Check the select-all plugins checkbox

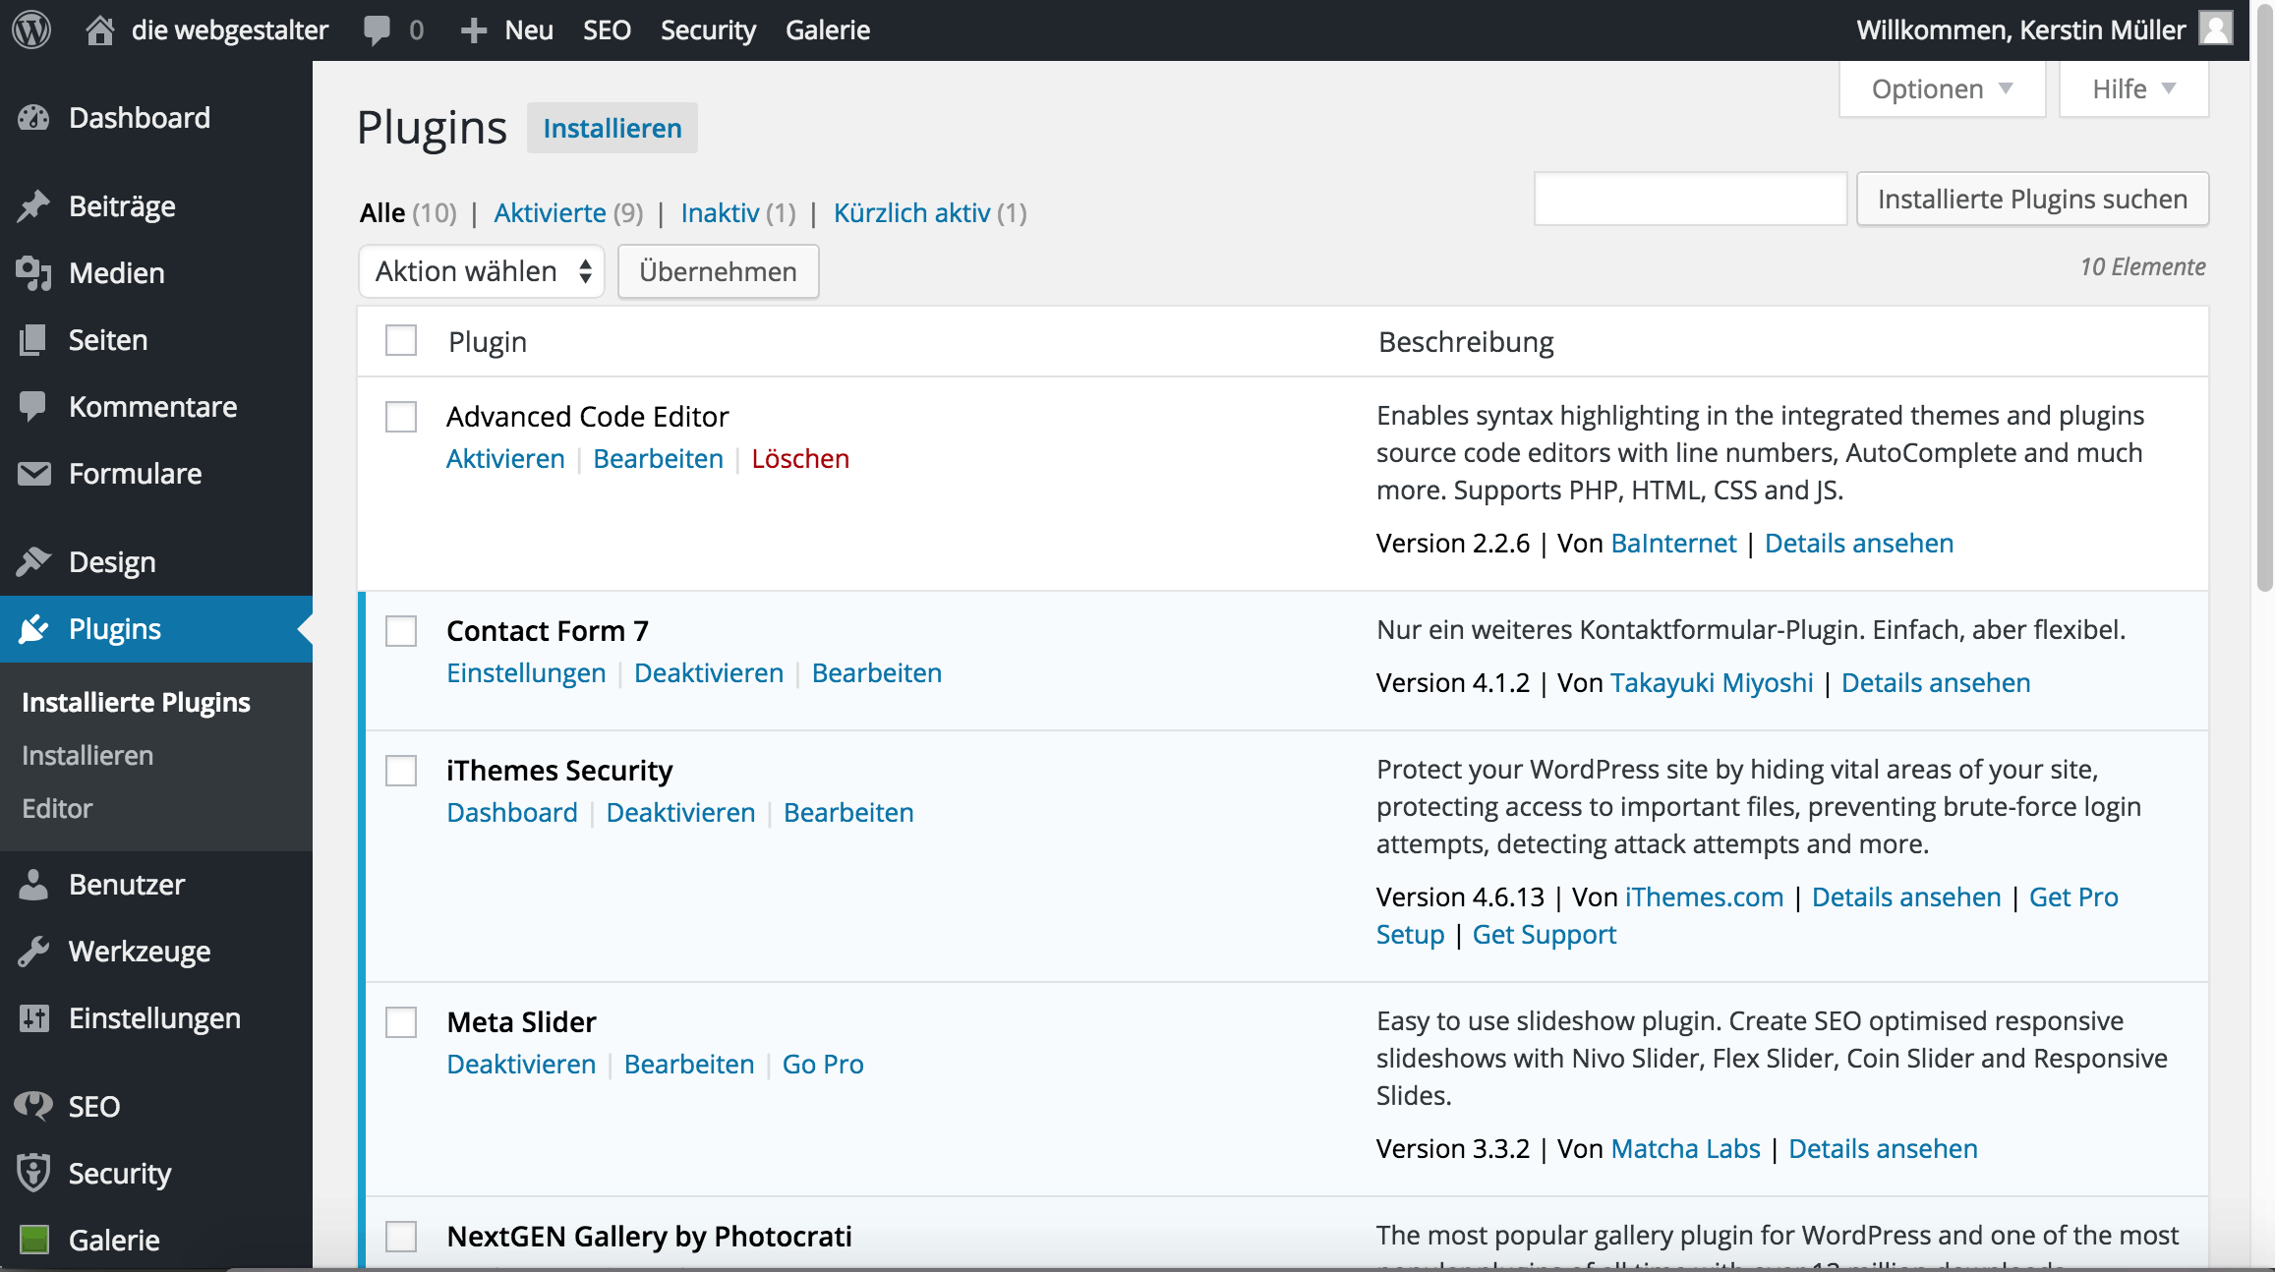400,340
